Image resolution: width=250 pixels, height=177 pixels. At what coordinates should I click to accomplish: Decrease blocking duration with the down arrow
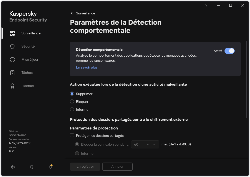(154, 144)
